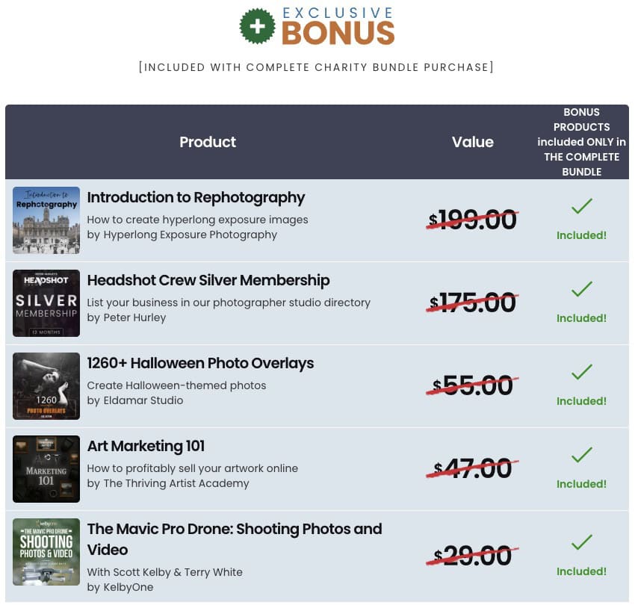This screenshot has height=605, width=635.
Task: Click the crossed-out $199.00 price
Action: point(472,220)
